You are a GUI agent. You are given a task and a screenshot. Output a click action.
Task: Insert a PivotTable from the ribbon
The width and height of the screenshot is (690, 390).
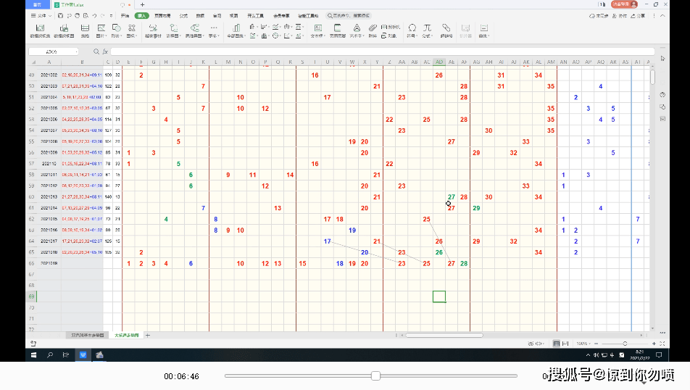(x=40, y=30)
